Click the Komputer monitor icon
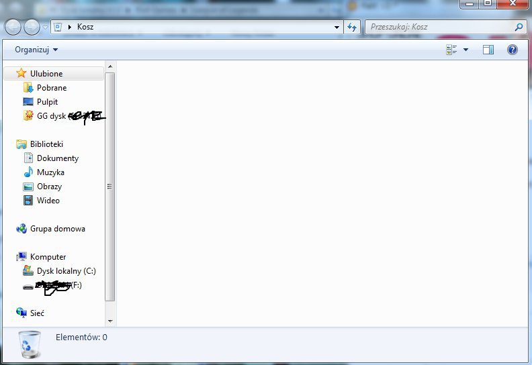Viewport: 532px width, 365px height. pos(21,257)
